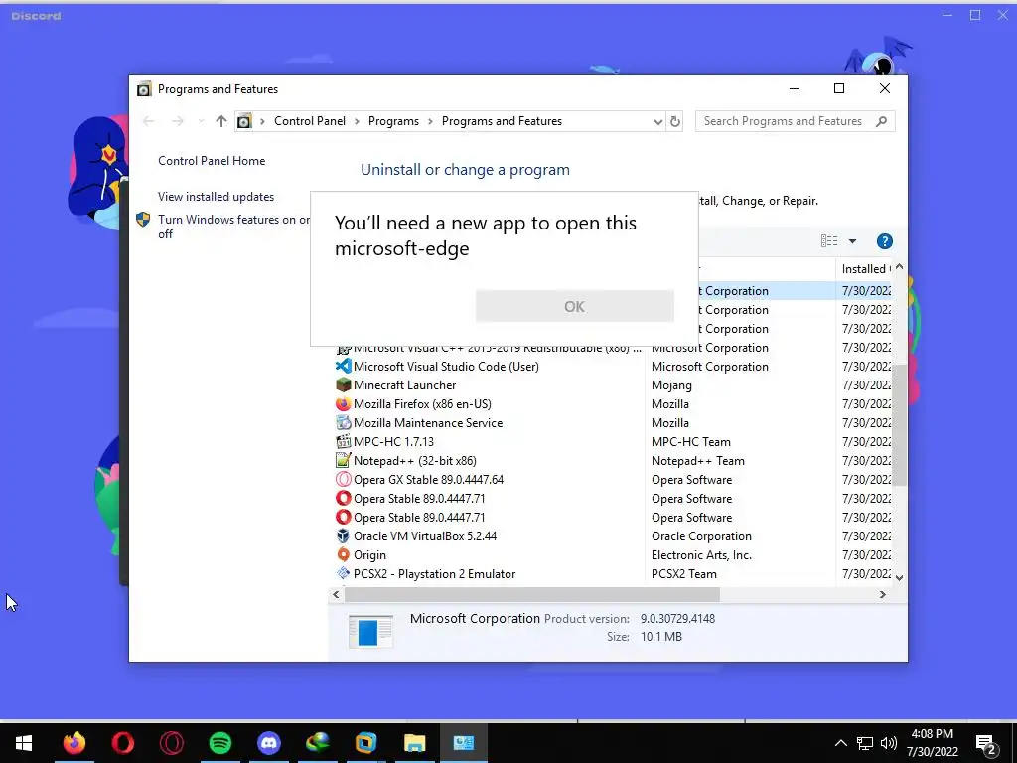Click horizontal scroll left arrow

(x=336, y=594)
